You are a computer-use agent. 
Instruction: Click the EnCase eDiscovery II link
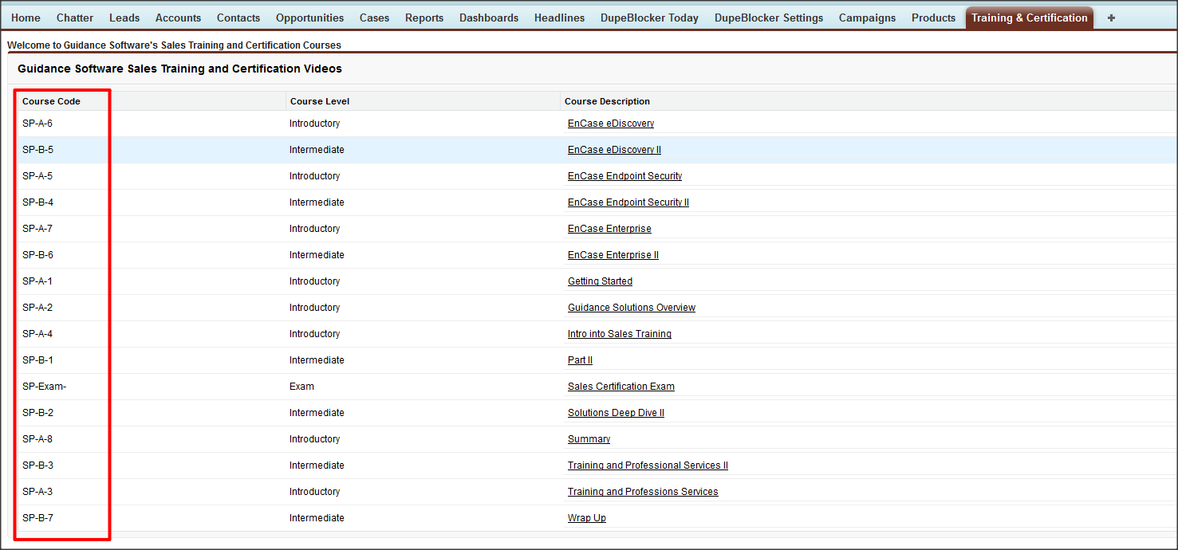coord(614,150)
